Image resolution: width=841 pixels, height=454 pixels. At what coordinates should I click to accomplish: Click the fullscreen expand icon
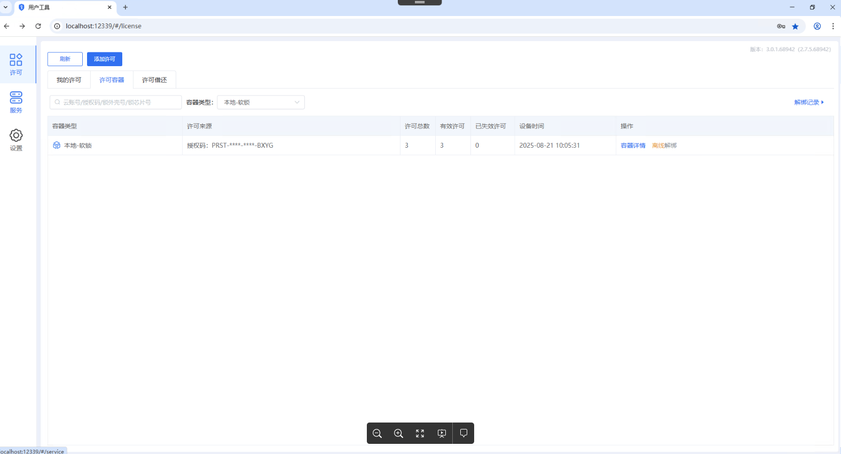pyautogui.click(x=420, y=433)
